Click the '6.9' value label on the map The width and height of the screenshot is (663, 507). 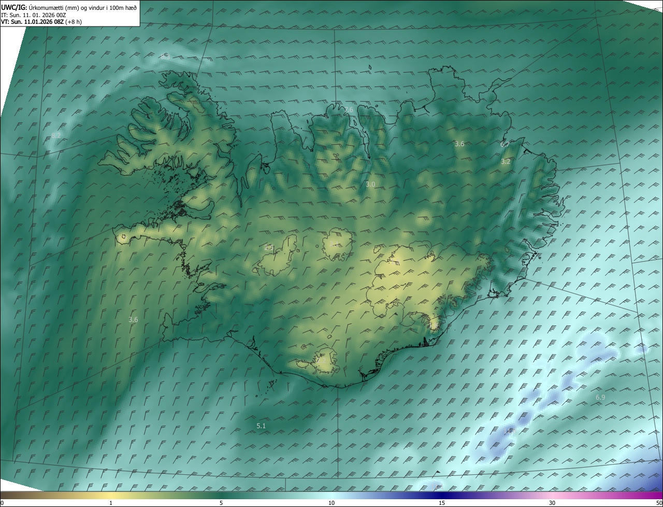coord(600,398)
